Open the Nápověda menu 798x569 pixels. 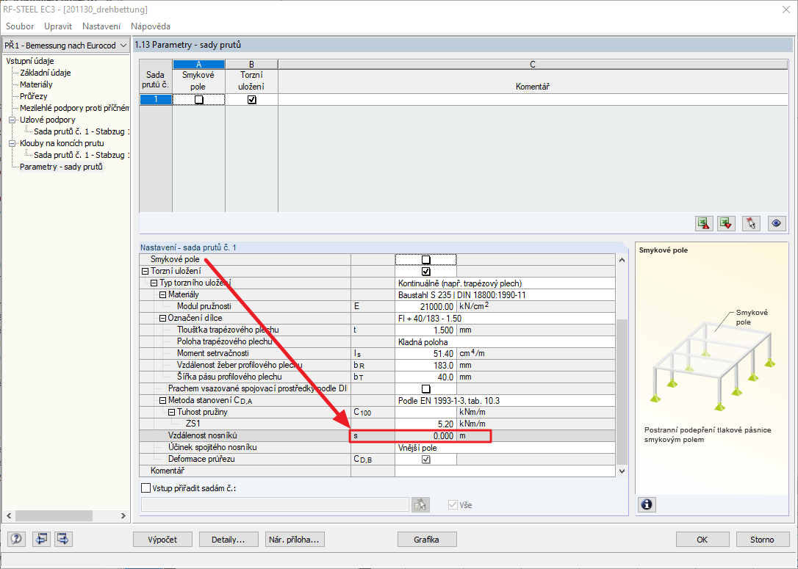151,26
